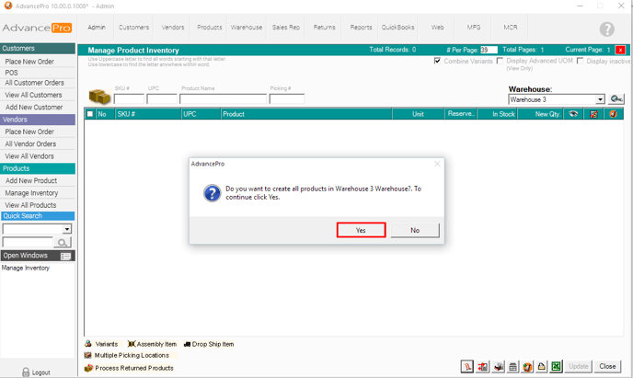Viewport: 633px width, 378px height.
Task: Click the key icon beside Warehouse dropdown
Action: coord(616,99)
